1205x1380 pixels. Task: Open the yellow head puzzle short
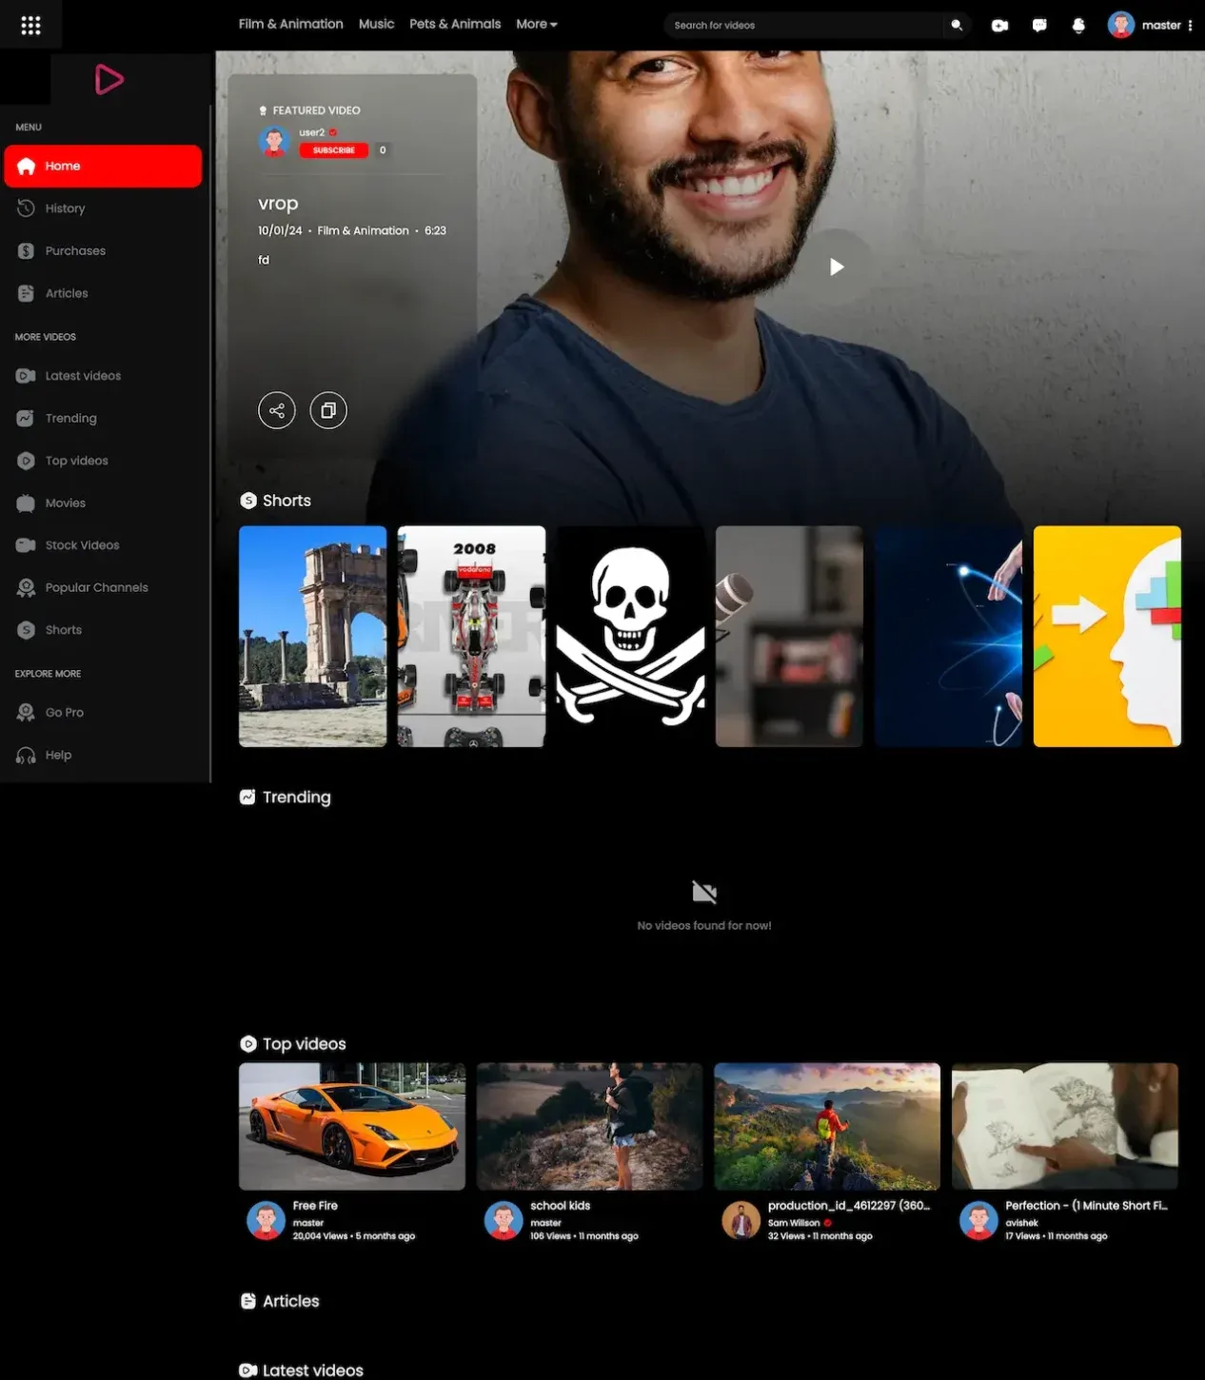pyautogui.click(x=1107, y=636)
